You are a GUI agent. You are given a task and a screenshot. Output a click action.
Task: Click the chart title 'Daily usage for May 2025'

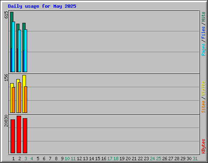click(42, 6)
